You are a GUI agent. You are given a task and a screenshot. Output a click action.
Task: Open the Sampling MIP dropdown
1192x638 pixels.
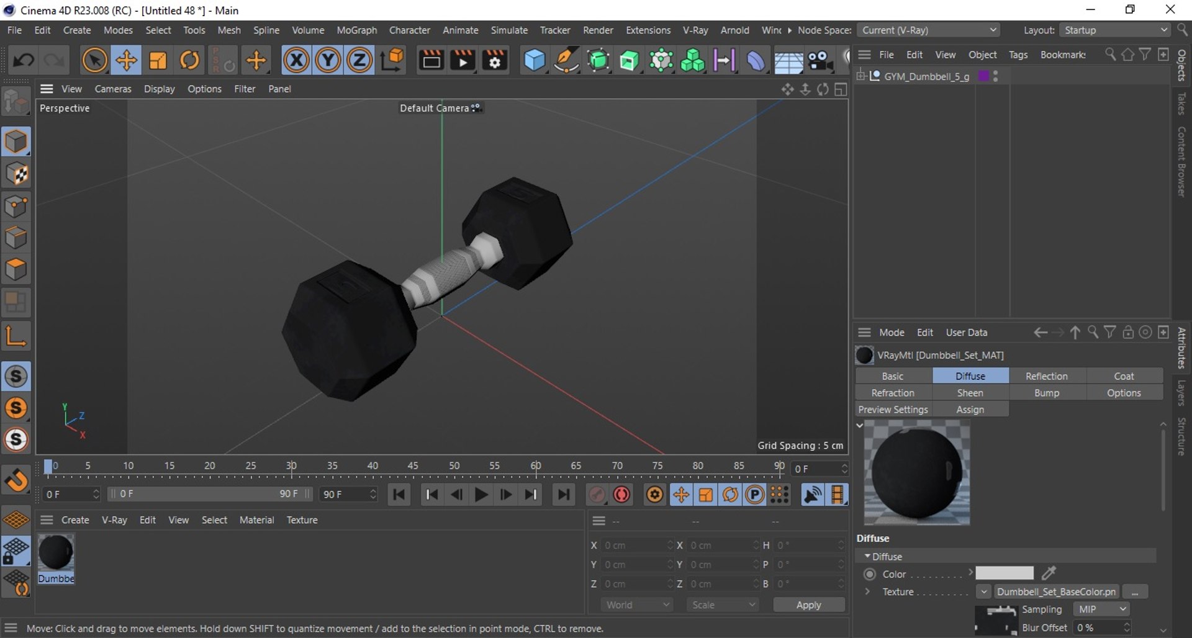pyautogui.click(x=1102, y=609)
